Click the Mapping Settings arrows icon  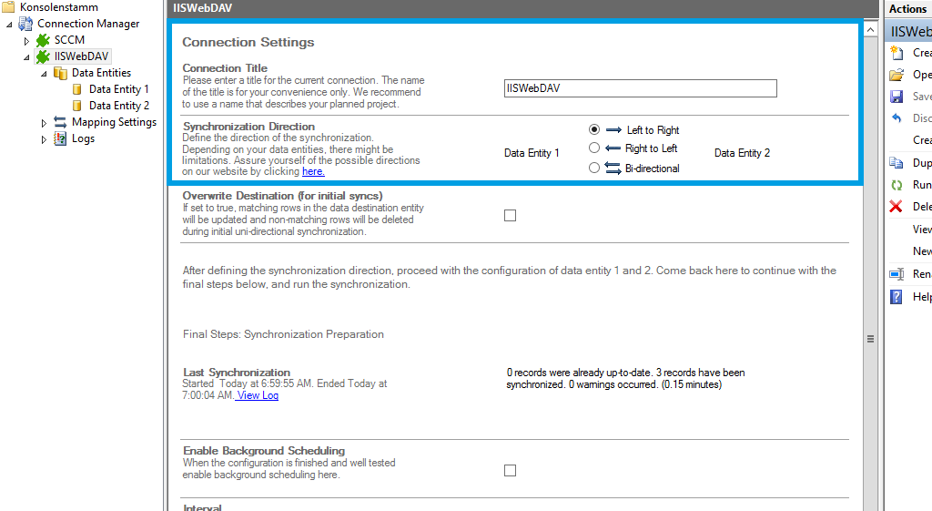[60, 122]
